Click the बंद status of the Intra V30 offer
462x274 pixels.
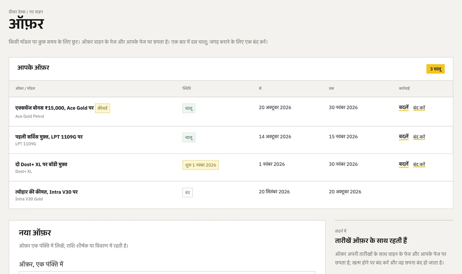tap(188, 193)
